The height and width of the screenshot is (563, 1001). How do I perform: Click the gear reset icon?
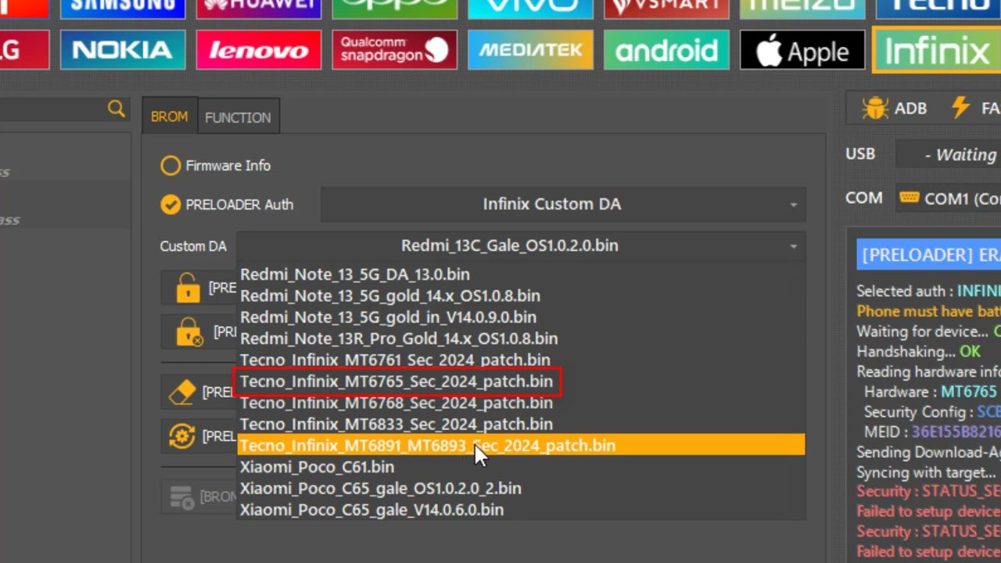[x=182, y=436]
